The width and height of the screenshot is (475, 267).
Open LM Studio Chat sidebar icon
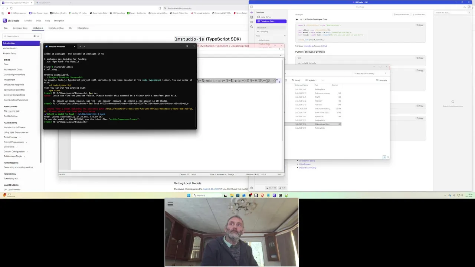coord(251,12)
